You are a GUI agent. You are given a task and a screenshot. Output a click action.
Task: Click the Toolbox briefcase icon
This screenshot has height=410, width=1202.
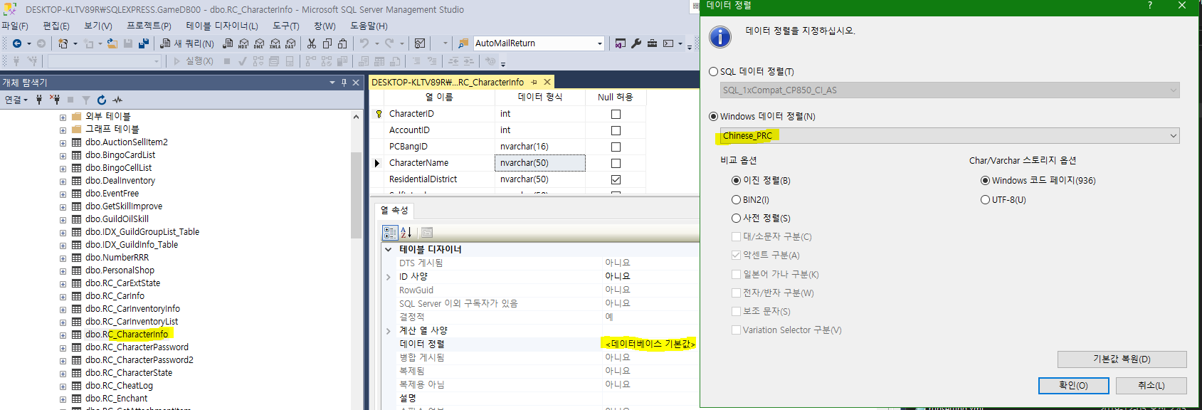[652, 43]
